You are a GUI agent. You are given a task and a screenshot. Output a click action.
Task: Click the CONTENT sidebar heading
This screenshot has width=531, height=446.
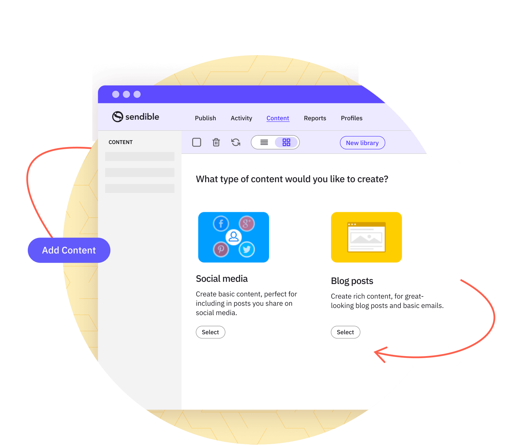(121, 142)
